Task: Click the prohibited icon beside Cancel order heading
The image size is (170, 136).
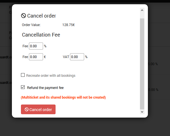Action: [24, 16]
